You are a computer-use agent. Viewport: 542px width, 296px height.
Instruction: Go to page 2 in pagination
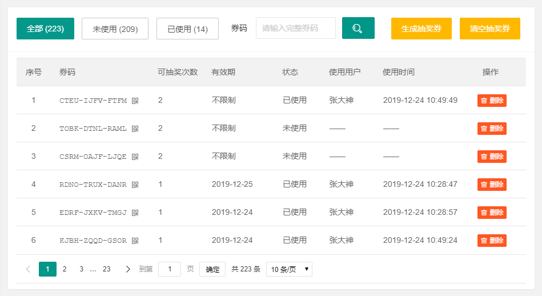point(65,269)
